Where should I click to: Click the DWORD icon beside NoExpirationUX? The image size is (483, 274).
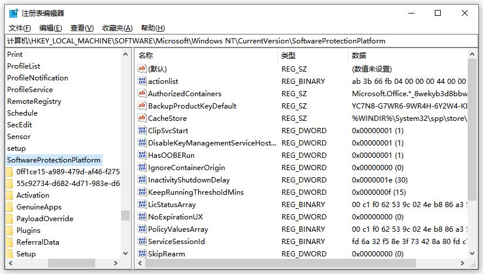click(142, 217)
